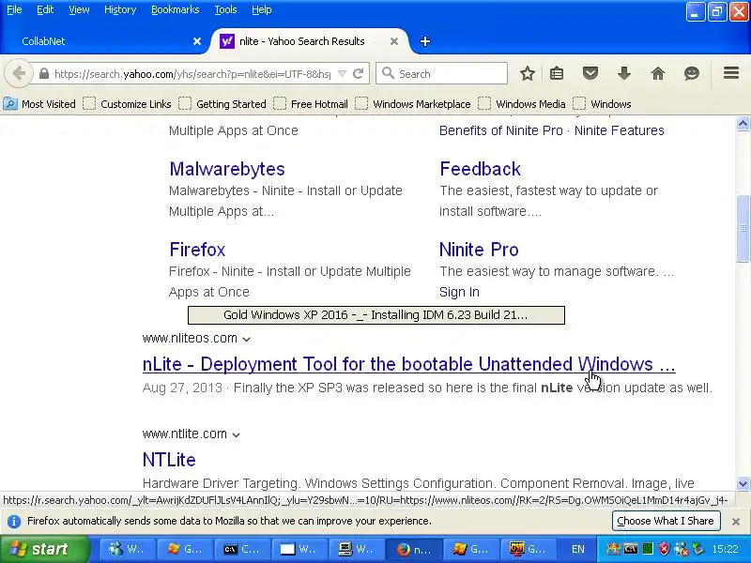Click the Windows bookmark in the bookmarks toolbar
This screenshot has height=563, width=751.
[x=603, y=104]
